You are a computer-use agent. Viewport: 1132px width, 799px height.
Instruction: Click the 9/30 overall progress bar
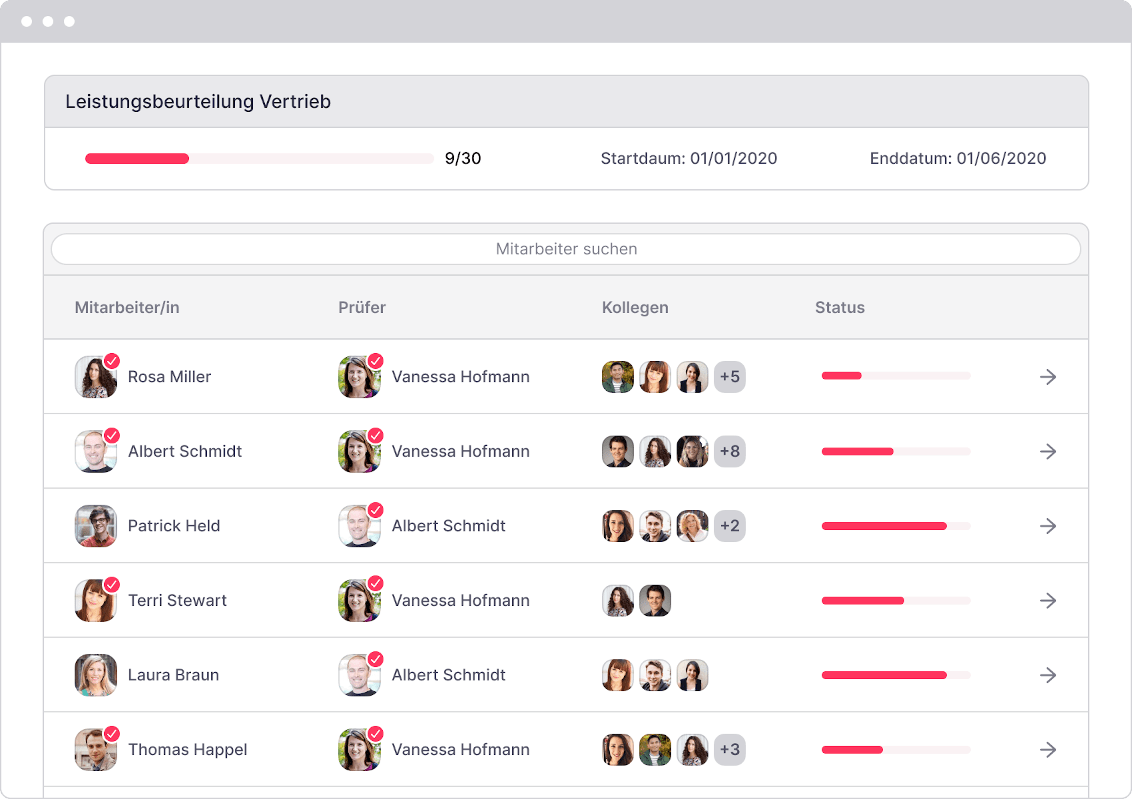(259, 158)
